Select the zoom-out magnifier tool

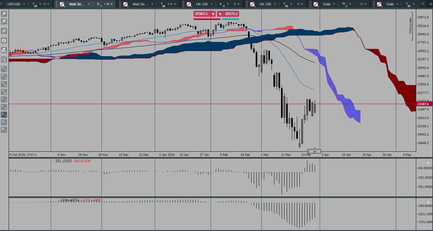(x=4, y=22)
